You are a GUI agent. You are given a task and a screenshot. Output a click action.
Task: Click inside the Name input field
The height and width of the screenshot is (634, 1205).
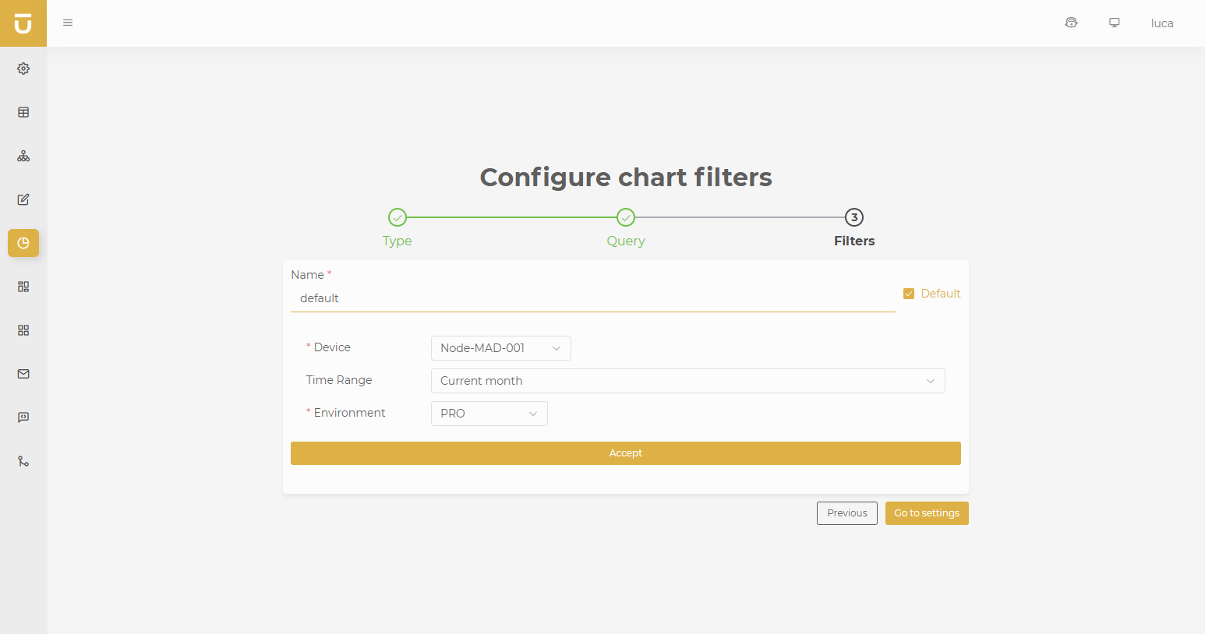pyautogui.click(x=592, y=298)
